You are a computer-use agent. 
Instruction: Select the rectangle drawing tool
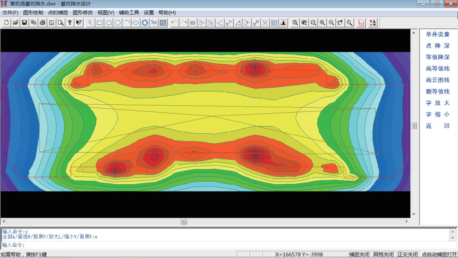(x=99, y=23)
